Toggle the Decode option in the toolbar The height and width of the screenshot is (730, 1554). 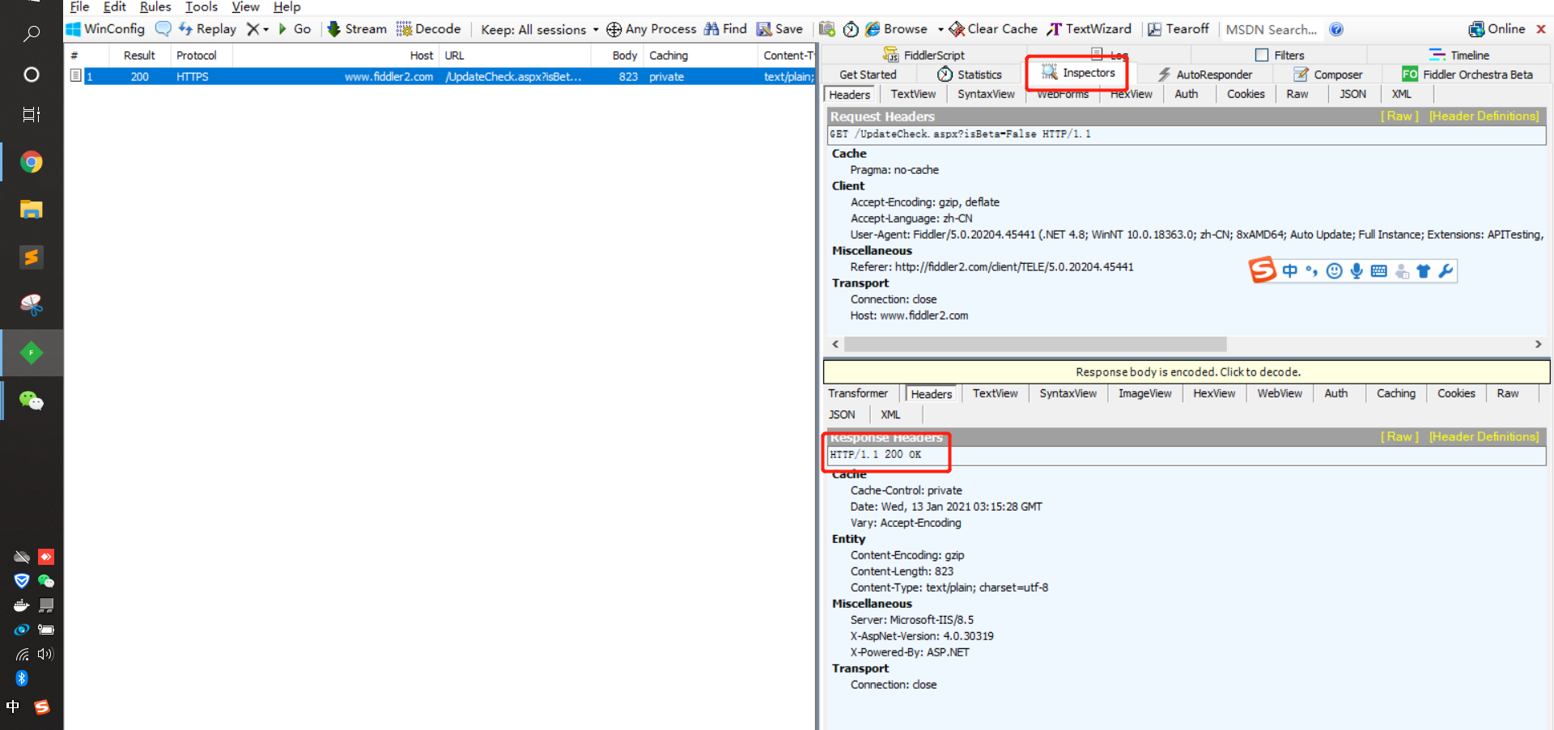click(428, 29)
